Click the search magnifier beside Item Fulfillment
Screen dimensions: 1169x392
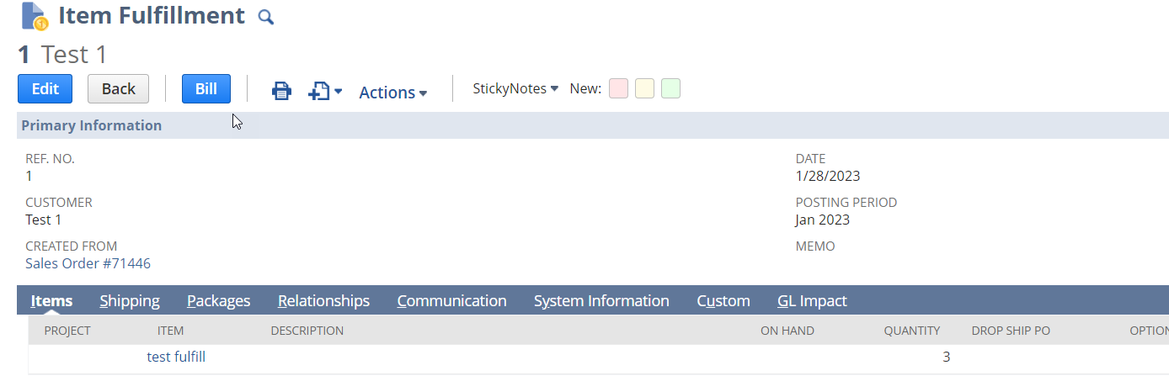[266, 17]
